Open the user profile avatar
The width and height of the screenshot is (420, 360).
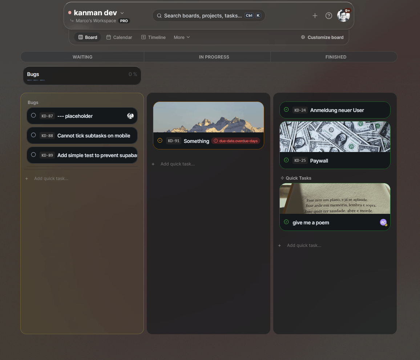coord(343,16)
